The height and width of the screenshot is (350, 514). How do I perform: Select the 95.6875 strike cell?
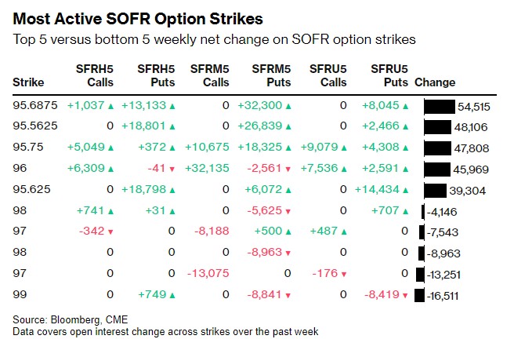click(34, 105)
